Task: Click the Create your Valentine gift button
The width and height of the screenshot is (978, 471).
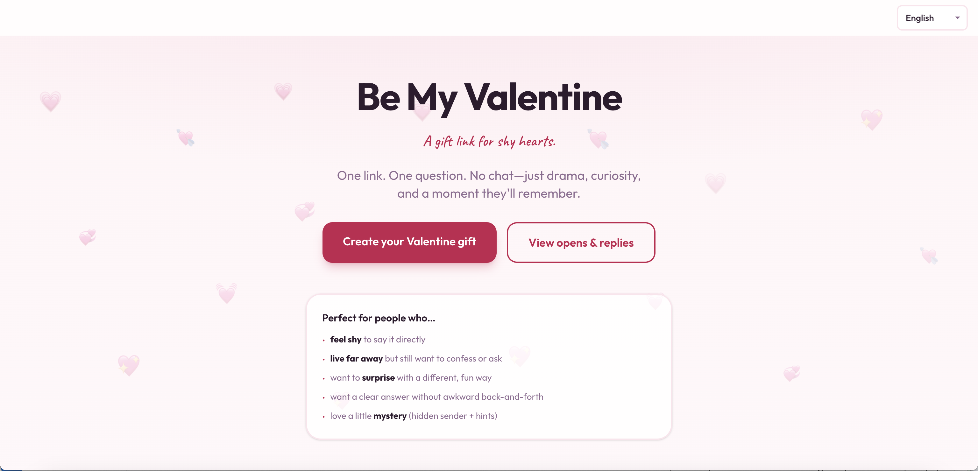Action: click(409, 242)
